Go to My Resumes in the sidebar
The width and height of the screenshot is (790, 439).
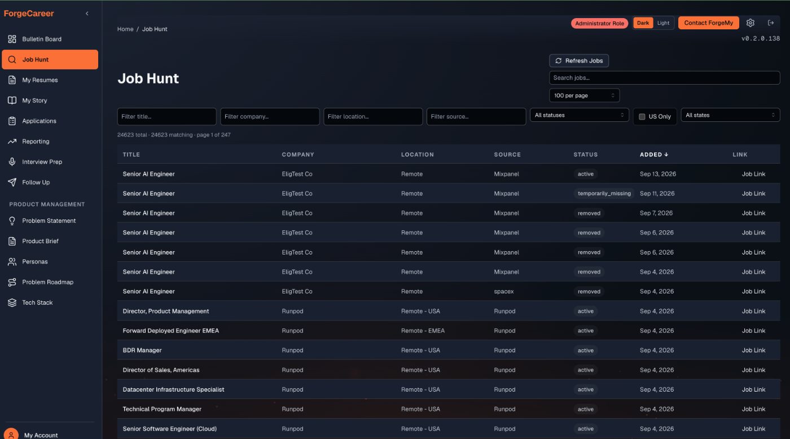click(x=50, y=80)
